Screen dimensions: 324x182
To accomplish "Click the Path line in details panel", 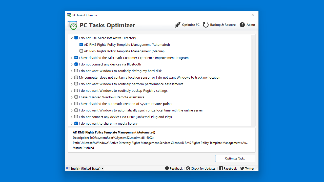I will tap(160, 143).
